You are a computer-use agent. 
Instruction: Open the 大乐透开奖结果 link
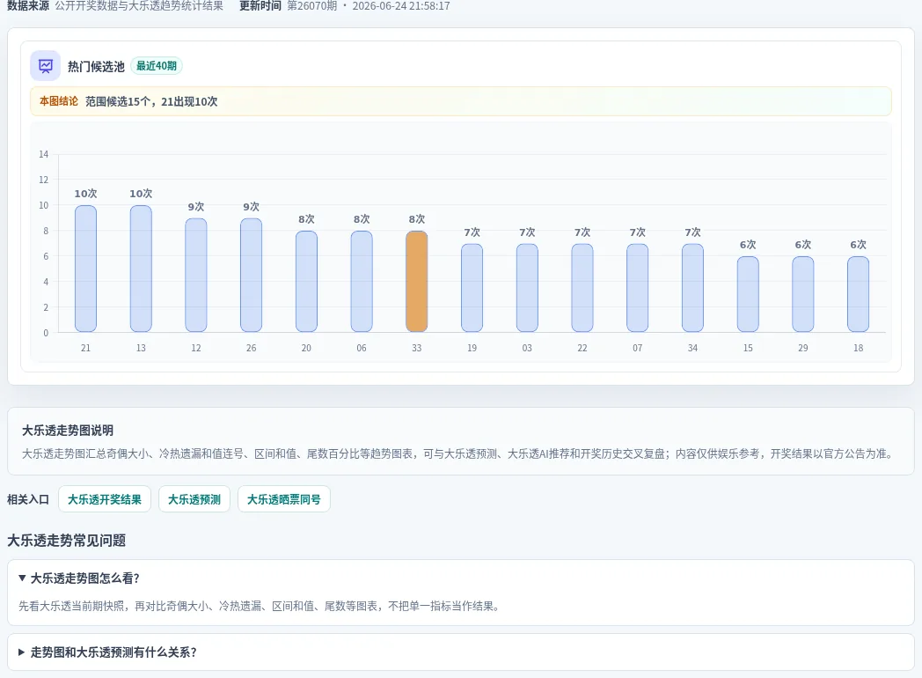tap(105, 499)
